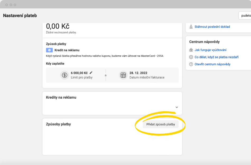Click the Limit pro platby label

click(82, 77)
